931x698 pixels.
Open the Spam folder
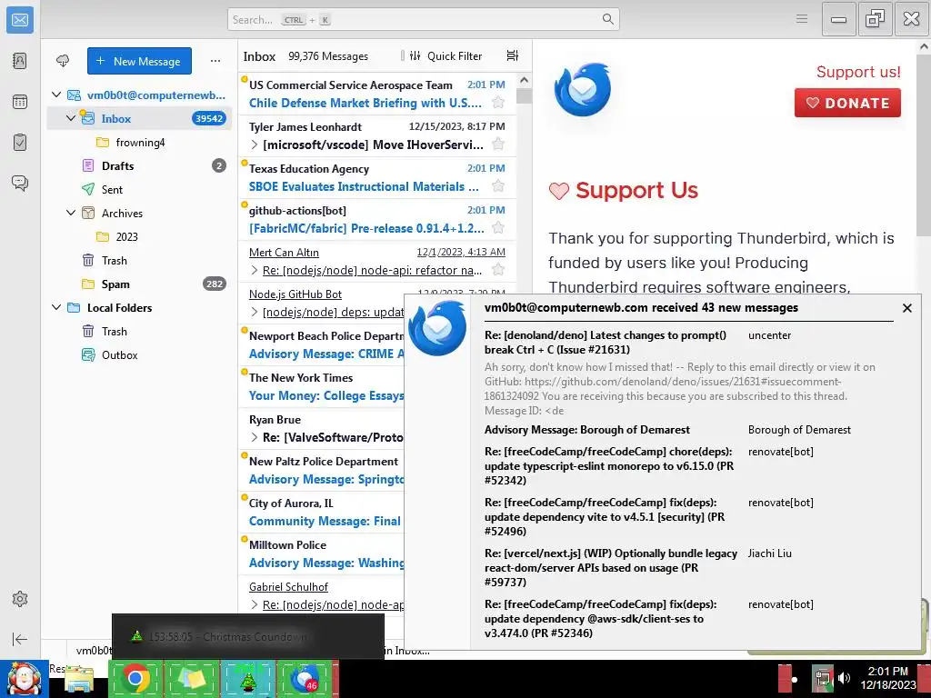(x=139, y=284)
